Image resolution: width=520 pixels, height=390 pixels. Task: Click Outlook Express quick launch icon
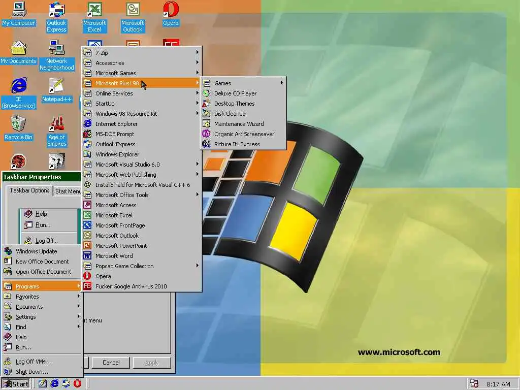(66, 384)
